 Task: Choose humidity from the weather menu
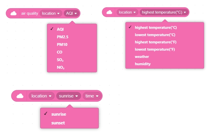tap(142, 64)
